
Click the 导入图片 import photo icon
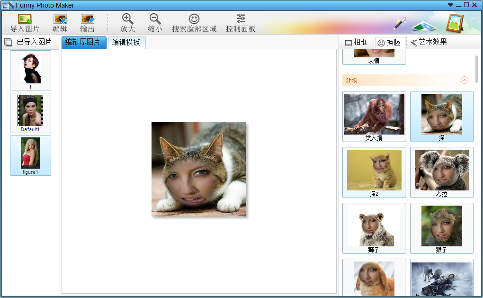25,19
